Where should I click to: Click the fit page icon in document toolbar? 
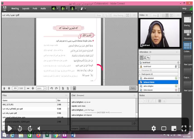pos(63,88)
